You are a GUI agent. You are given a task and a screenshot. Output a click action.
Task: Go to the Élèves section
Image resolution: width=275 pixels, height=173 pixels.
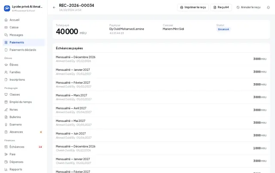[24, 65]
